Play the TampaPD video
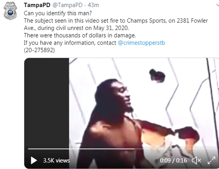Screen dimensions: 219x169 [x=34, y=160]
